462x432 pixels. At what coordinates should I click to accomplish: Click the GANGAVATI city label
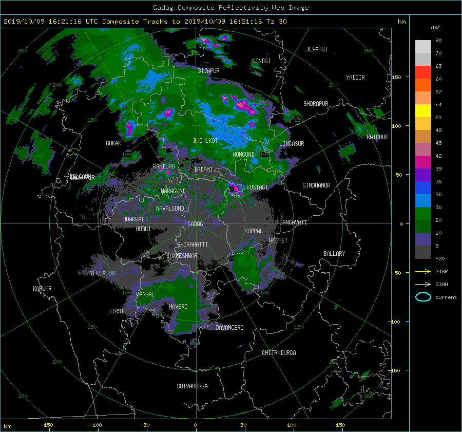[293, 222]
